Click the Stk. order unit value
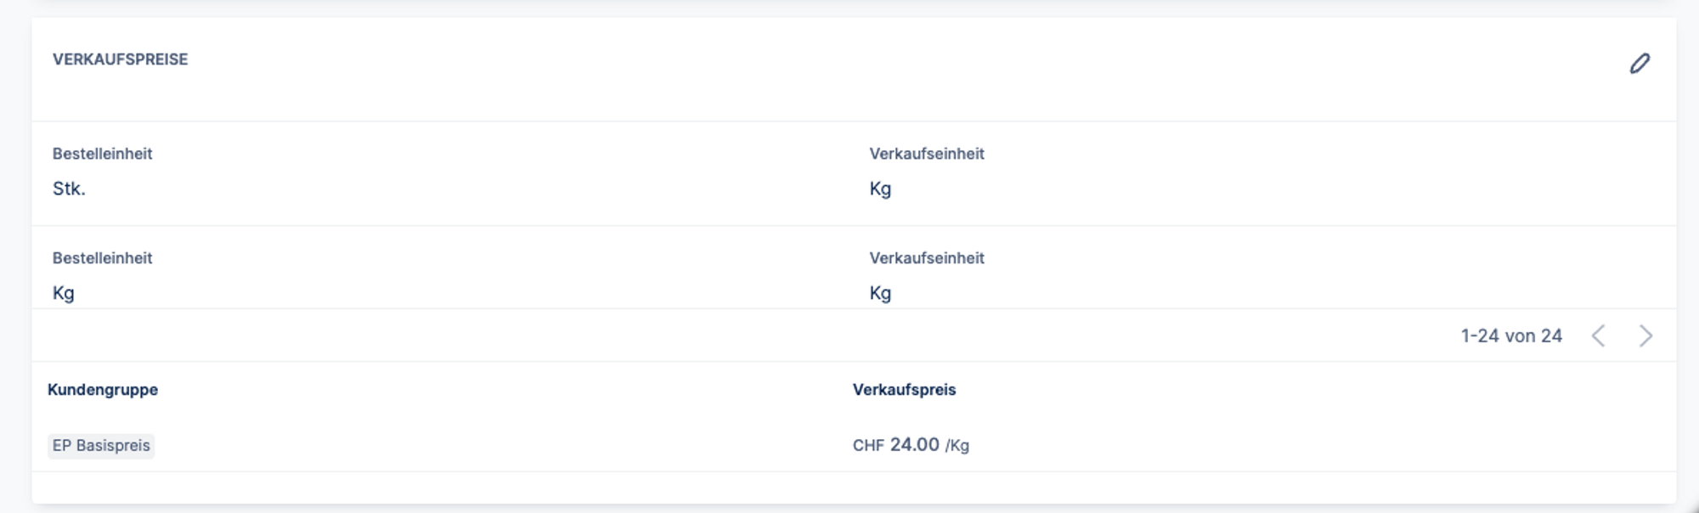 click(x=69, y=189)
